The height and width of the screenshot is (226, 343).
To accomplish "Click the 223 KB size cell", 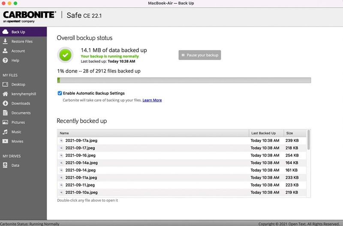I will click(292, 185).
